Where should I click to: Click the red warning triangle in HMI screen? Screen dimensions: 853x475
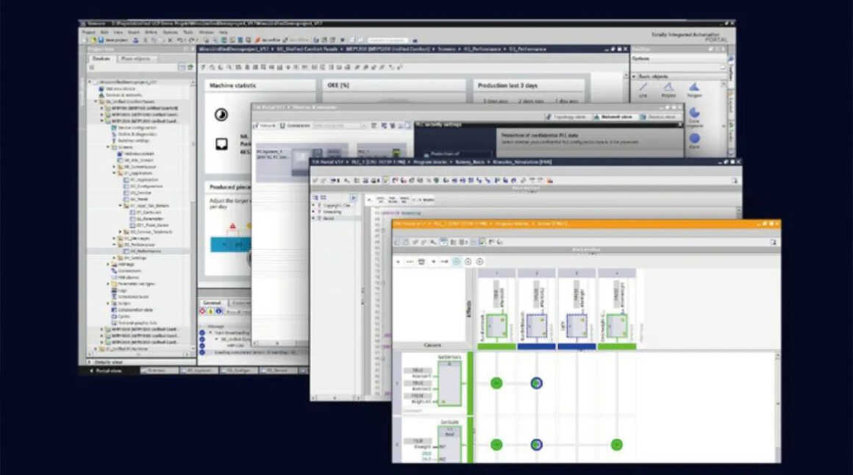233,226
